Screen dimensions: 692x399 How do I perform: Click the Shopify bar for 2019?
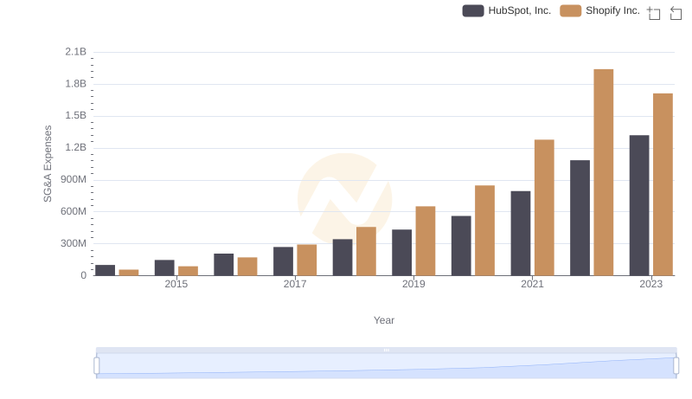(426, 241)
